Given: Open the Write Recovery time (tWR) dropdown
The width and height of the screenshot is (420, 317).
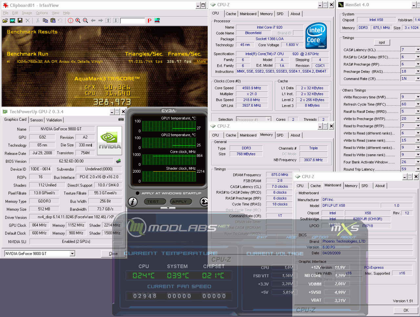Looking at the screenshot, I should (418, 97).
